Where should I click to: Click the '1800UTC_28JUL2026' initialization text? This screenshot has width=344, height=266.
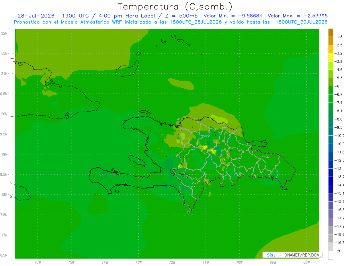pos(196,22)
